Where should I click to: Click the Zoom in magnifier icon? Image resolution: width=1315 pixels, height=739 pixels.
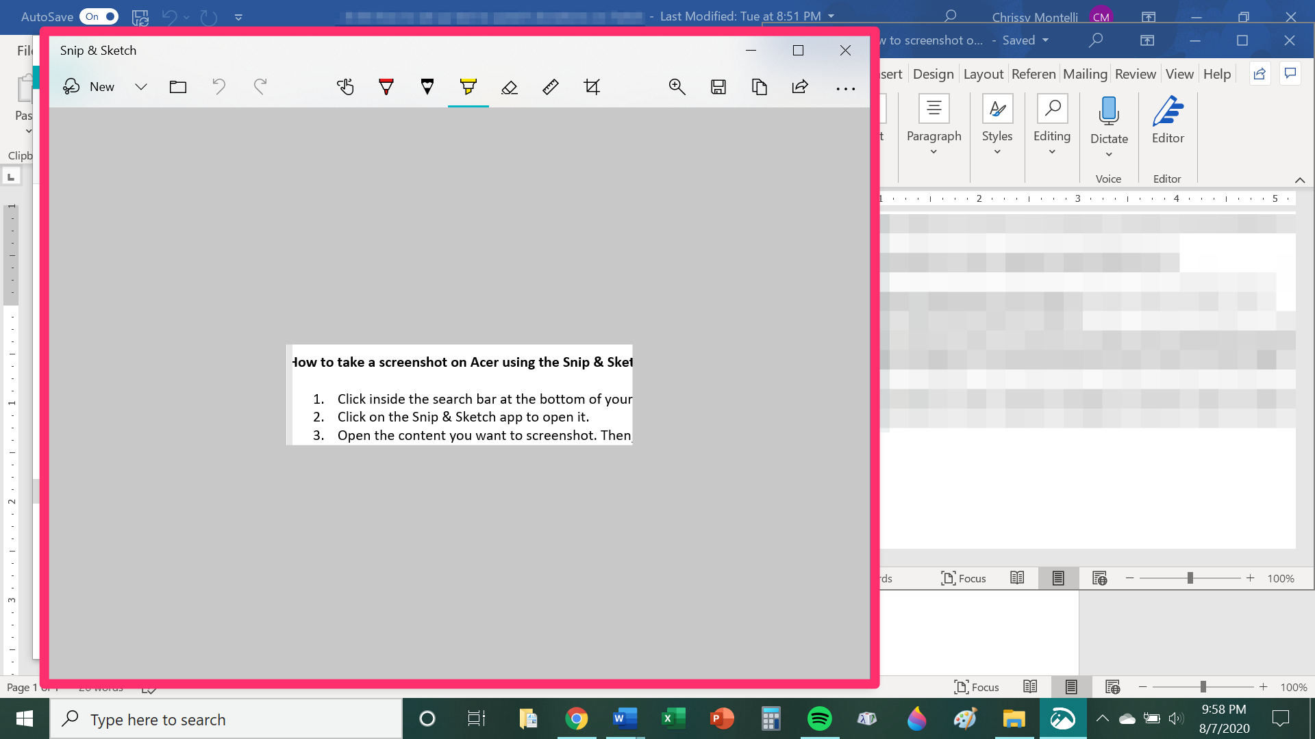677,87
